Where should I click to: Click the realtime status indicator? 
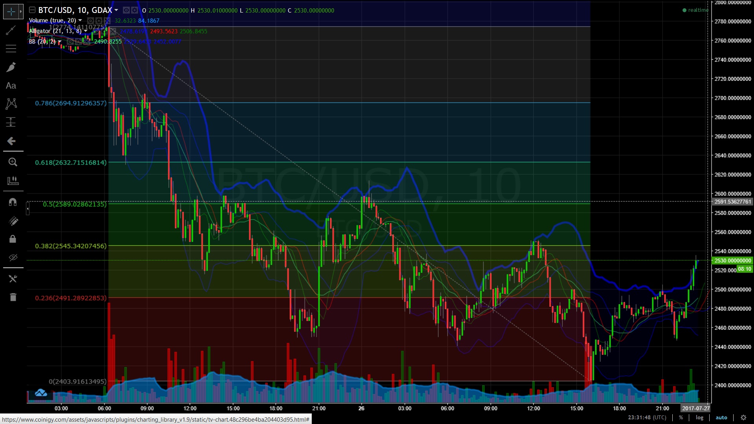point(695,10)
